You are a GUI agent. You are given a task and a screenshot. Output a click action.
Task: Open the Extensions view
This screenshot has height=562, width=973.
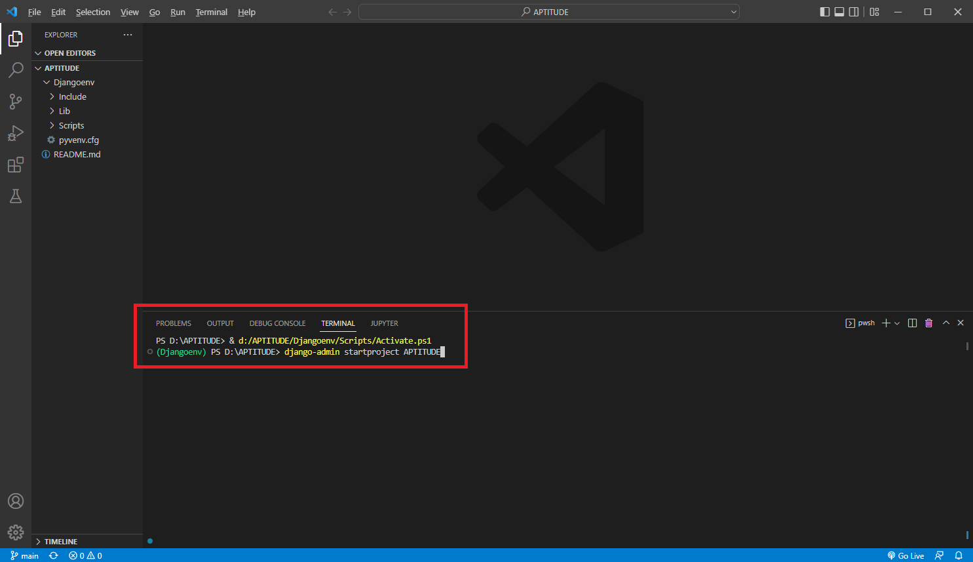point(16,165)
